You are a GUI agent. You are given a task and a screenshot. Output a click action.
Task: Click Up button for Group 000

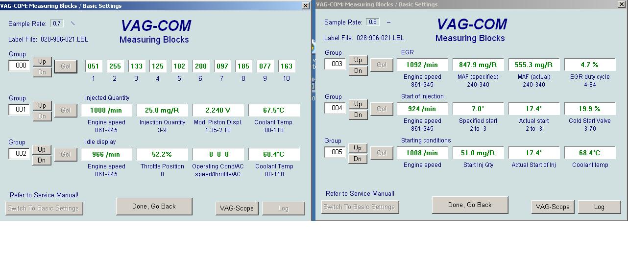click(x=42, y=62)
